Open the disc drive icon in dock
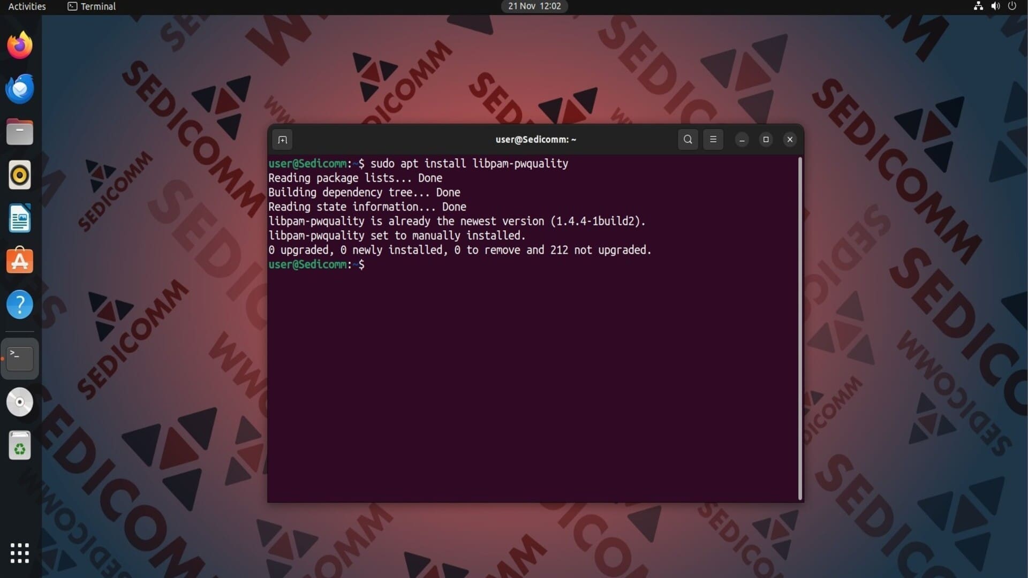Viewport: 1028px width, 578px height. point(20,402)
